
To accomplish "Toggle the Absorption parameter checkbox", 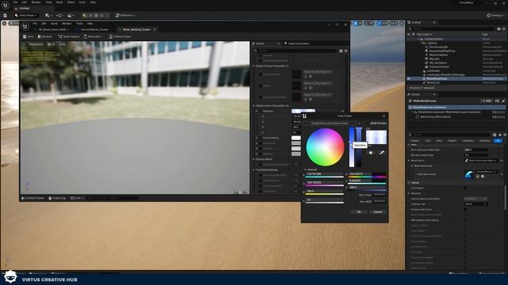I will click(x=260, y=111).
